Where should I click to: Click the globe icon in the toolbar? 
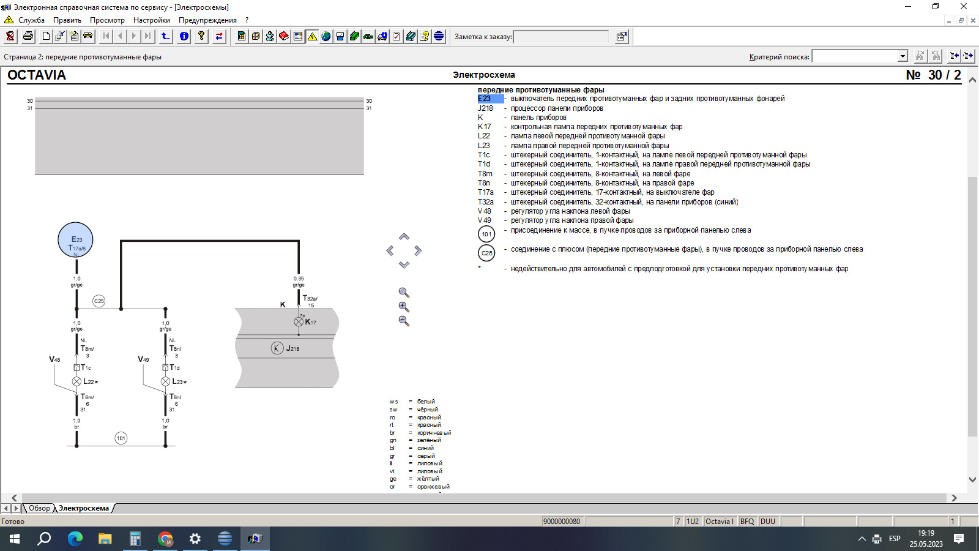point(326,36)
